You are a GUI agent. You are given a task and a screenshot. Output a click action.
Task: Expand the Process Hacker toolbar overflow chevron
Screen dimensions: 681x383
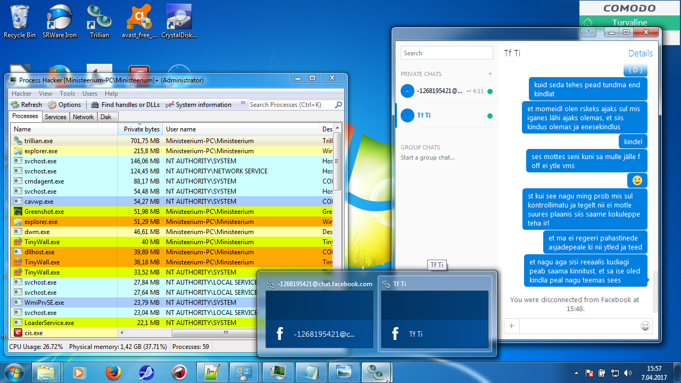243,103
